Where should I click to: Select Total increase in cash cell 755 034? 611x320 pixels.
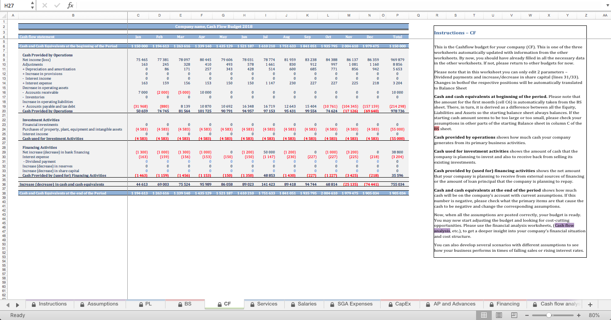pos(397,184)
